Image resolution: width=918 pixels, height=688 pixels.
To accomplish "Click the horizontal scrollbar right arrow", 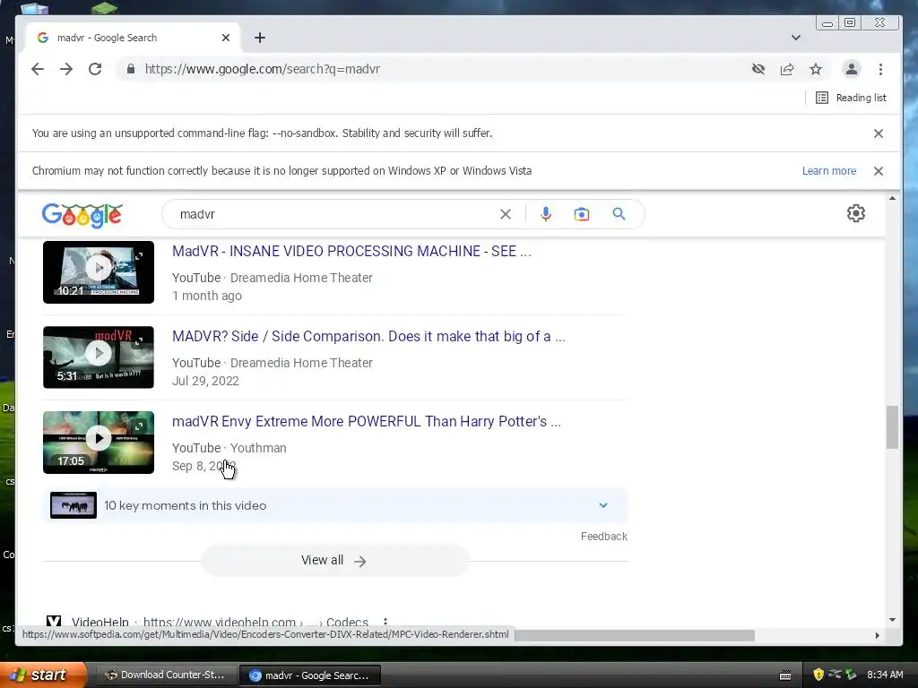I will (877, 635).
